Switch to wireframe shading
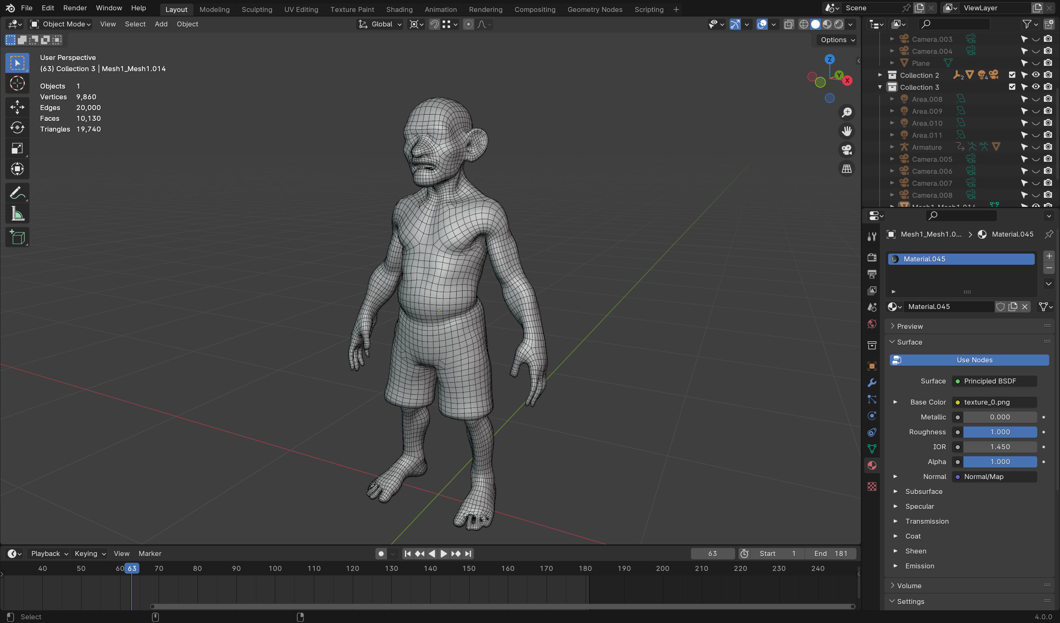This screenshot has width=1060, height=623. [803, 24]
